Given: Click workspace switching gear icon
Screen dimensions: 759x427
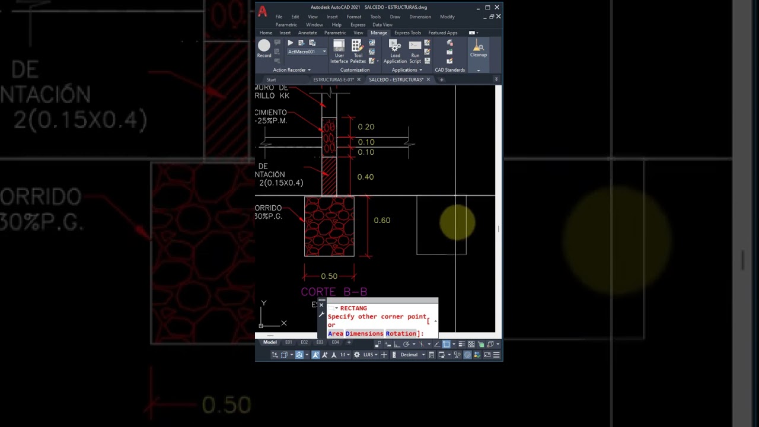Looking at the screenshot, I should pos(357,355).
